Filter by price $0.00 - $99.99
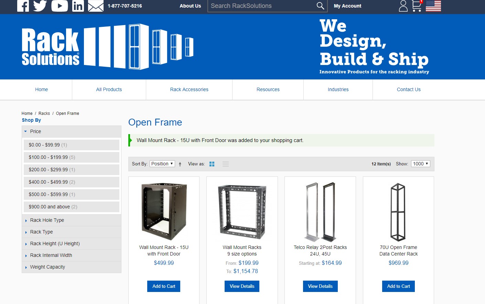This screenshot has width=485, height=304. (x=72, y=145)
